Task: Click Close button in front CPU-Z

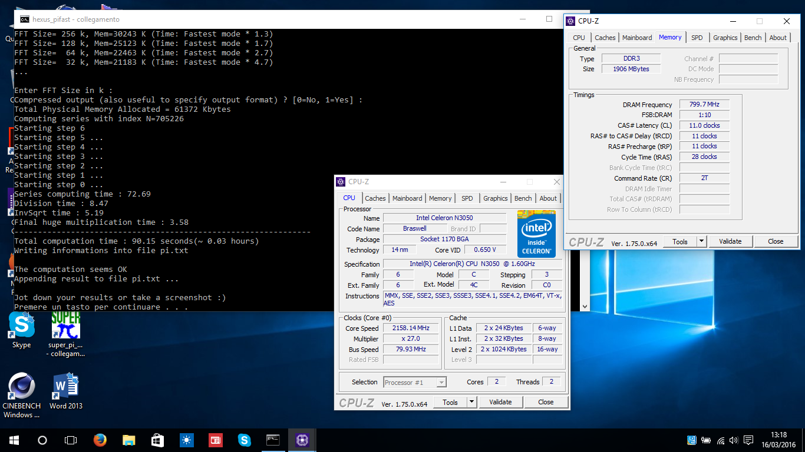Action: click(x=546, y=403)
